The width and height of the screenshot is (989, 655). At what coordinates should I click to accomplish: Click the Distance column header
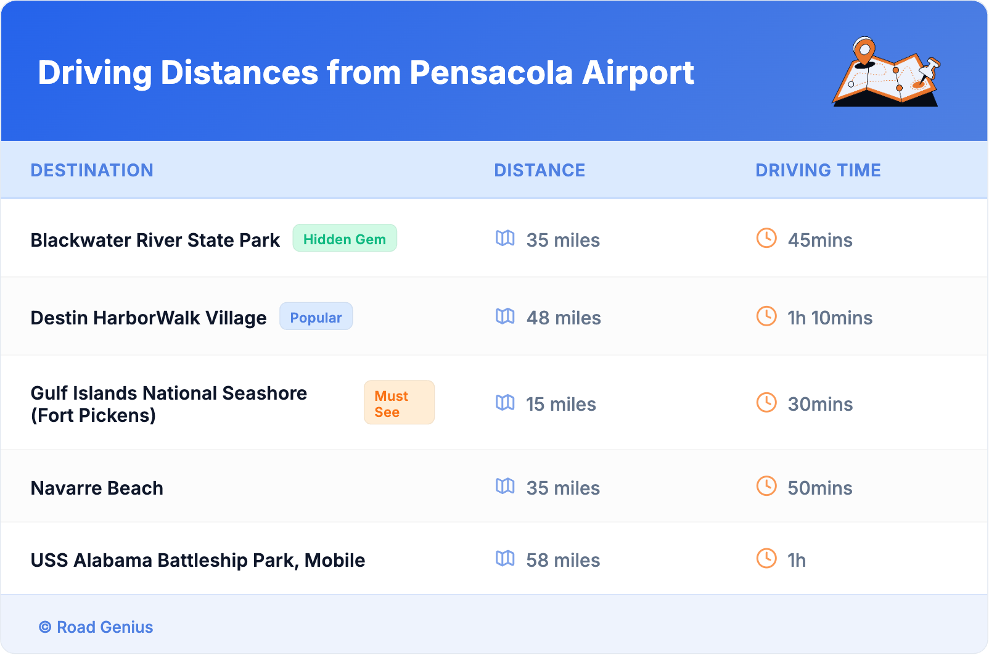(540, 170)
